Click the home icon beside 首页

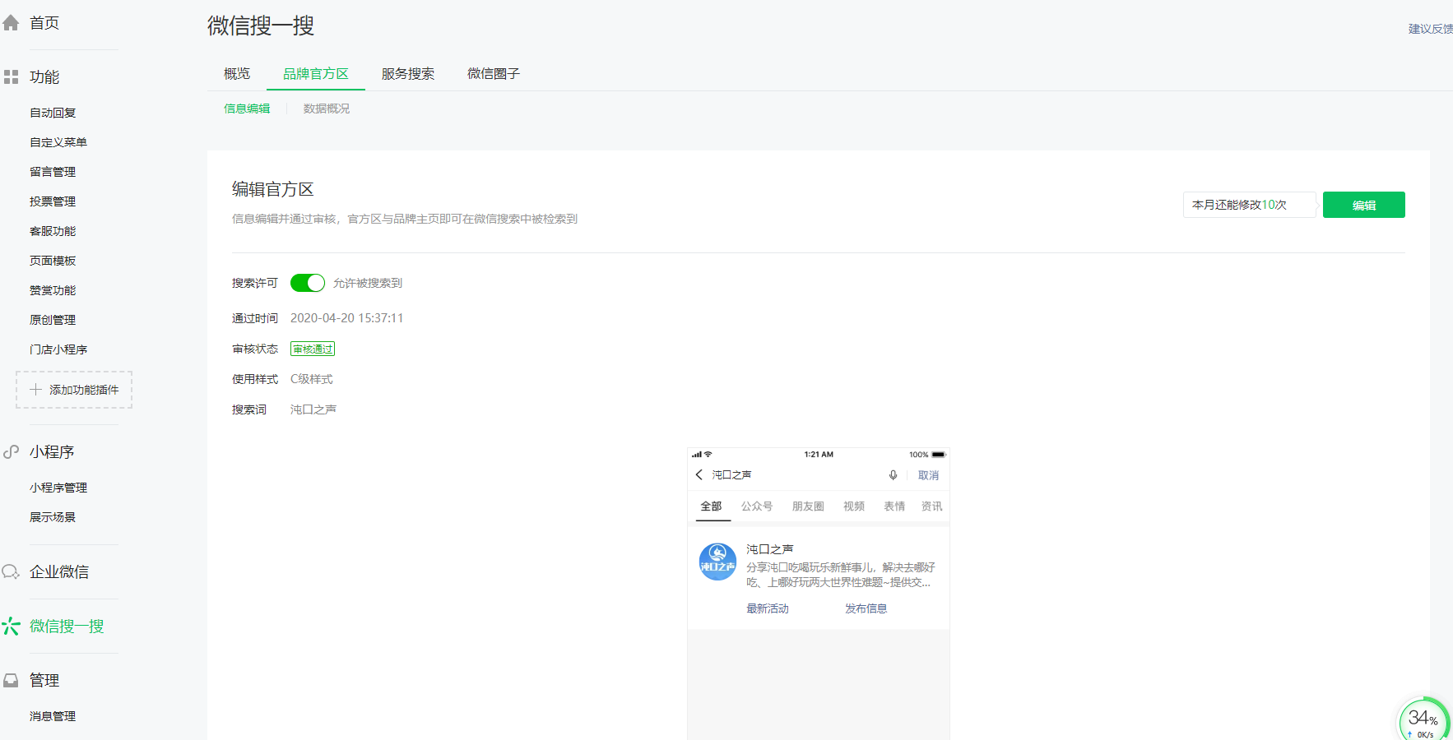point(11,23)
